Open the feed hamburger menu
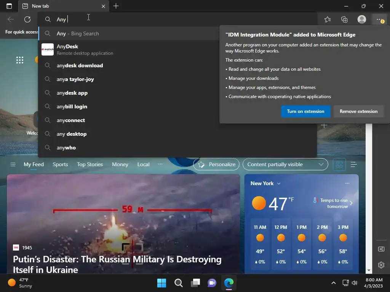The height and width of the screenshot is (292, 390). tap(13, 164)
